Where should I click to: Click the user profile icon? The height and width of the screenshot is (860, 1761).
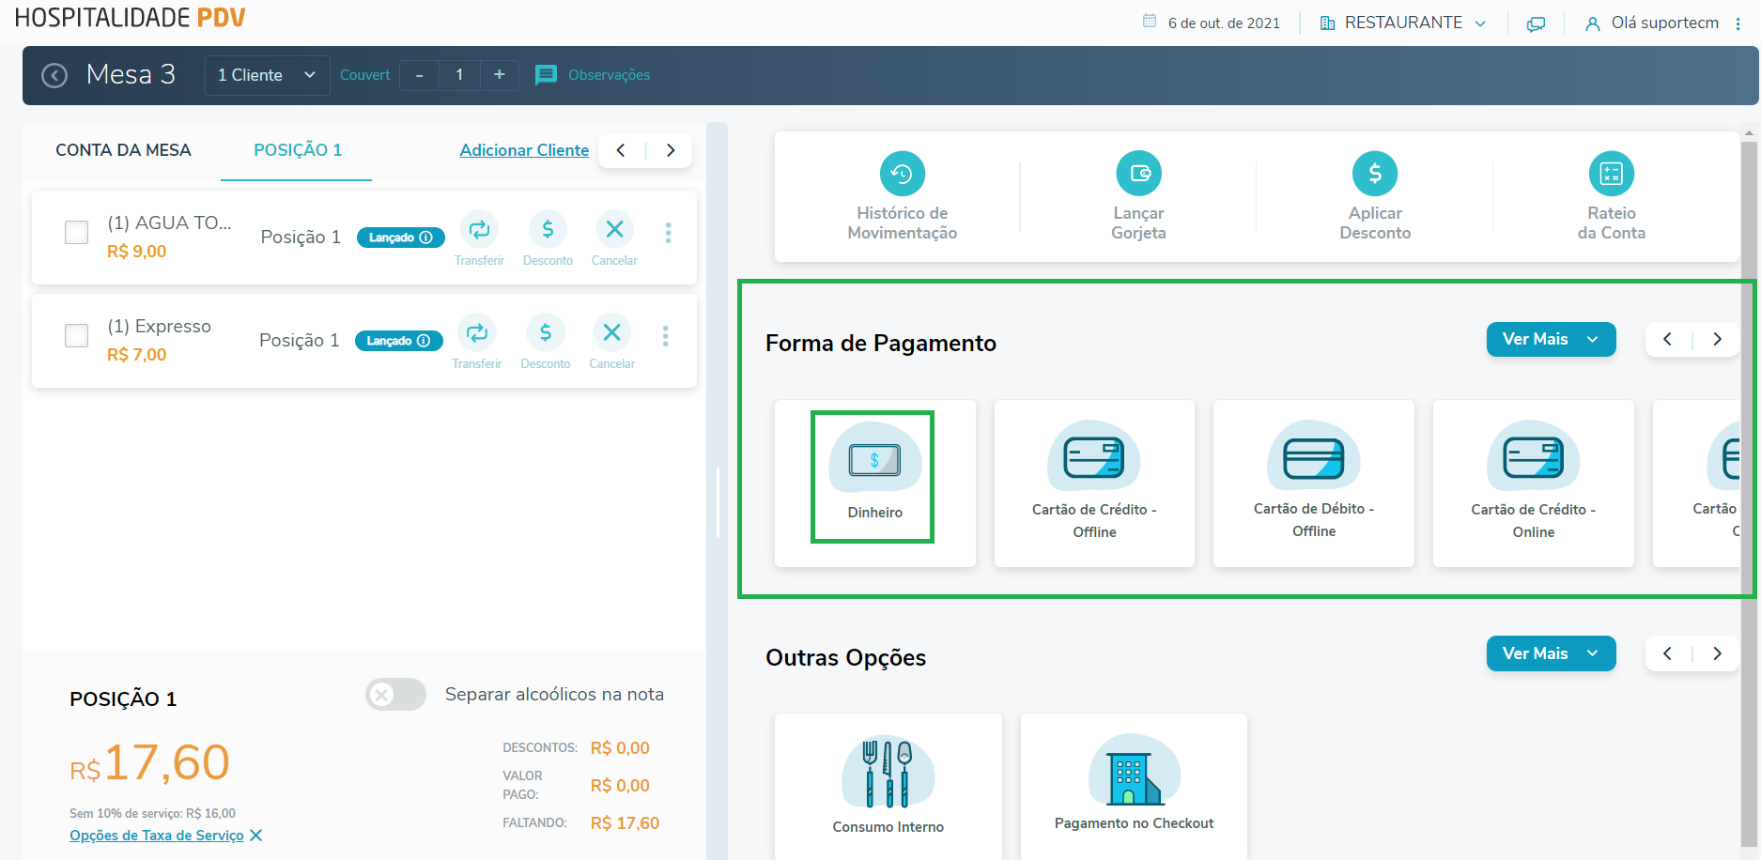[x=1592, y=23]
